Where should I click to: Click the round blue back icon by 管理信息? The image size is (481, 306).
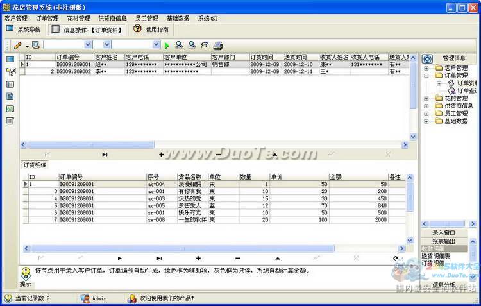click(427, 58)
